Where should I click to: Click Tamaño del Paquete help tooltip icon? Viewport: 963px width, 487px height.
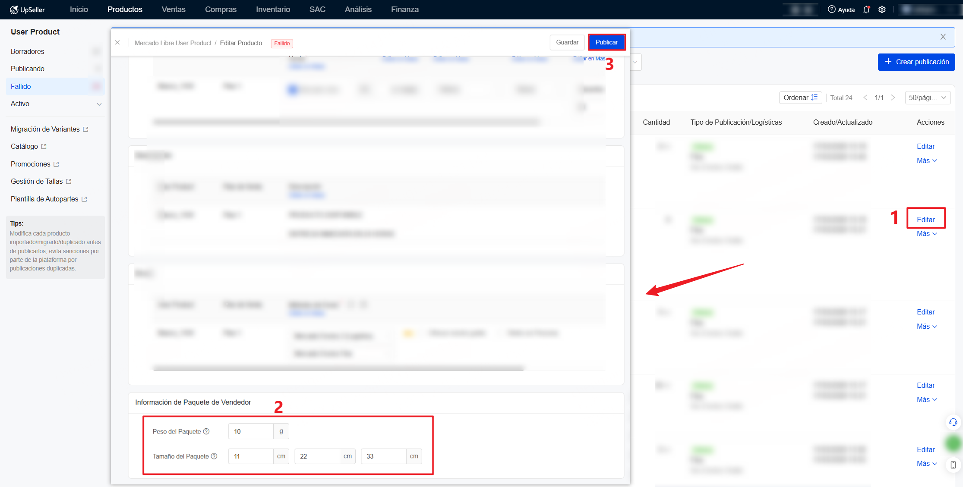tap(214, 456)
